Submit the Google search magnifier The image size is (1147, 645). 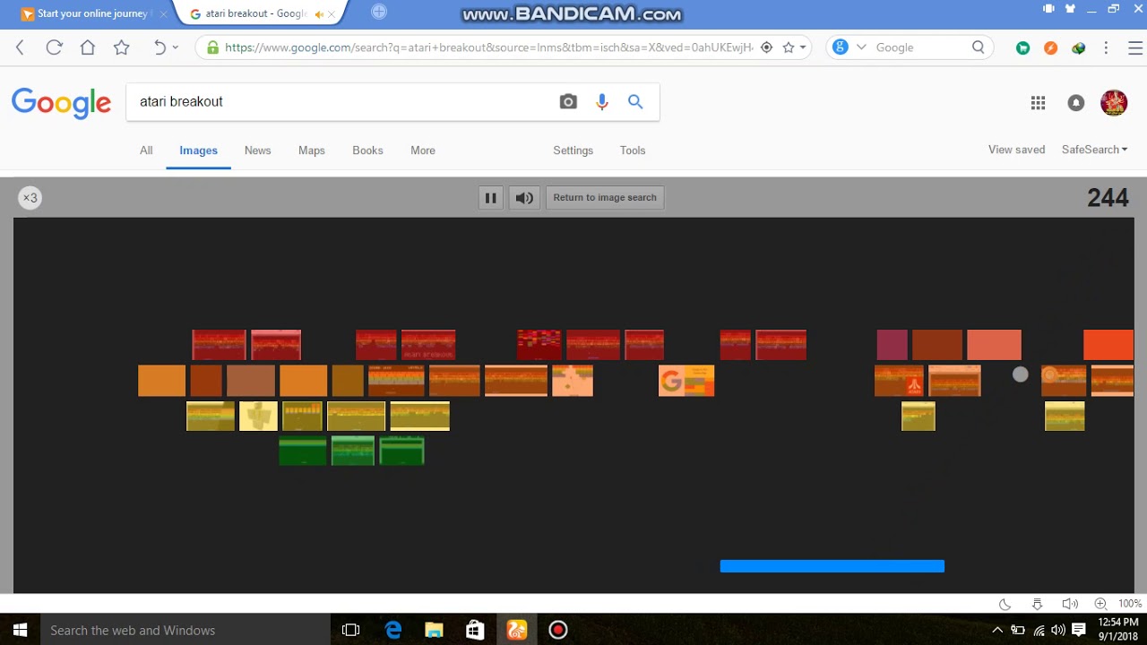(x=635, y=102)
